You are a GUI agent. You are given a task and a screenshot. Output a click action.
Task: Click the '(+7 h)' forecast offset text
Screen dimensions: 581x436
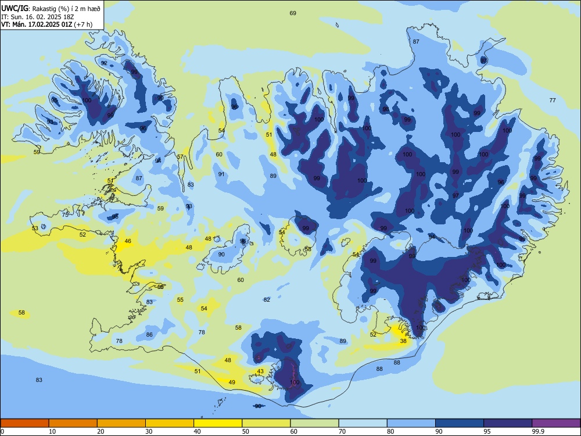[83, 24]
